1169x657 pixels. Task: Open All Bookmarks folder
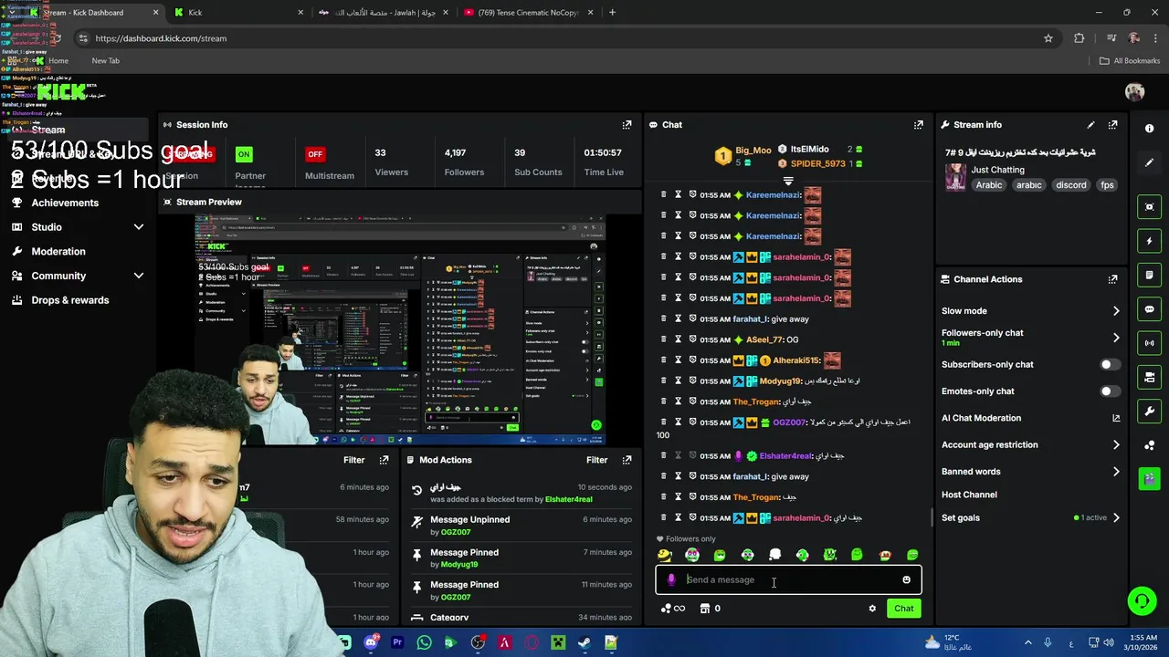[1129, 60]
